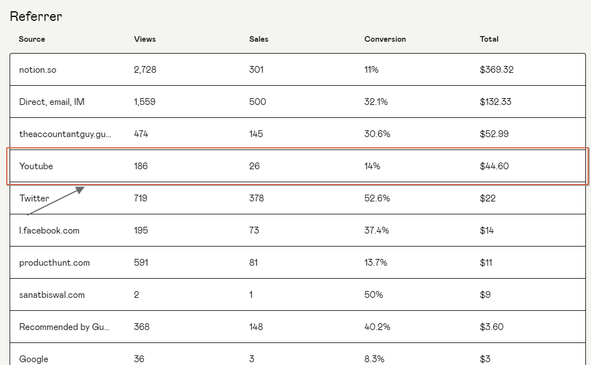Click the sanatbiswal.com source

tap(51, 295)
